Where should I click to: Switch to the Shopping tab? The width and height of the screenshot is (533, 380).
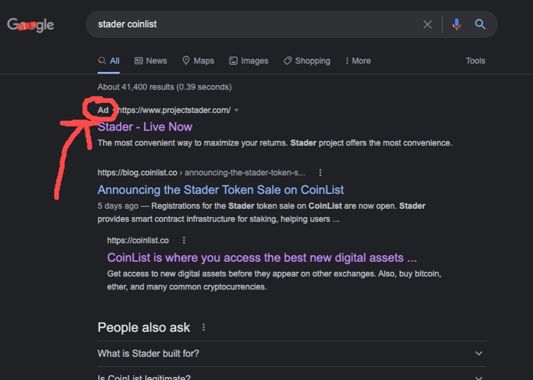point(306,61)
